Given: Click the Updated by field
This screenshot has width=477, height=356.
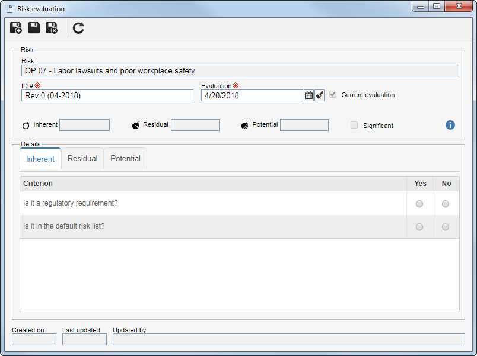Looking at the screenshot, I should [289, 339].
